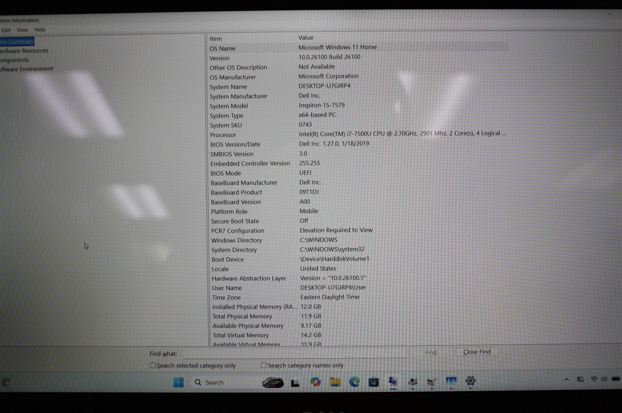Select System Type value 'x64-based PC'
The image size is (622, 413).
coord(317,115)
